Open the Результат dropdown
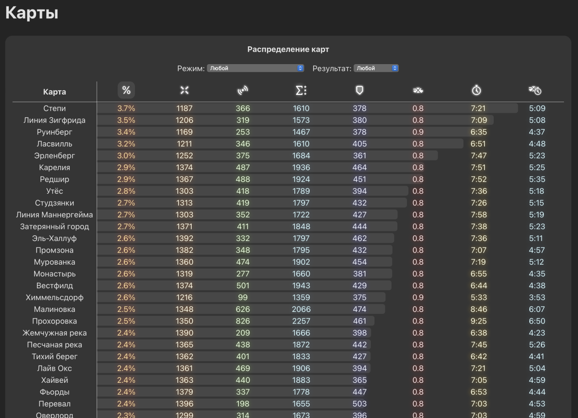The image size is (578, 418). coord(376,68)
